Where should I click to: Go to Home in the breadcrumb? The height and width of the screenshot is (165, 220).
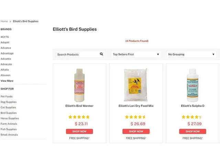tap(4, 21)
